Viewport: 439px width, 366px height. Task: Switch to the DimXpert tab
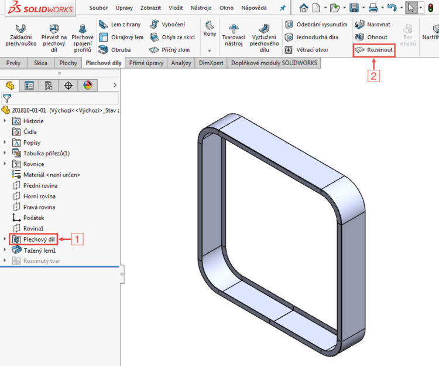pos(211,63)
